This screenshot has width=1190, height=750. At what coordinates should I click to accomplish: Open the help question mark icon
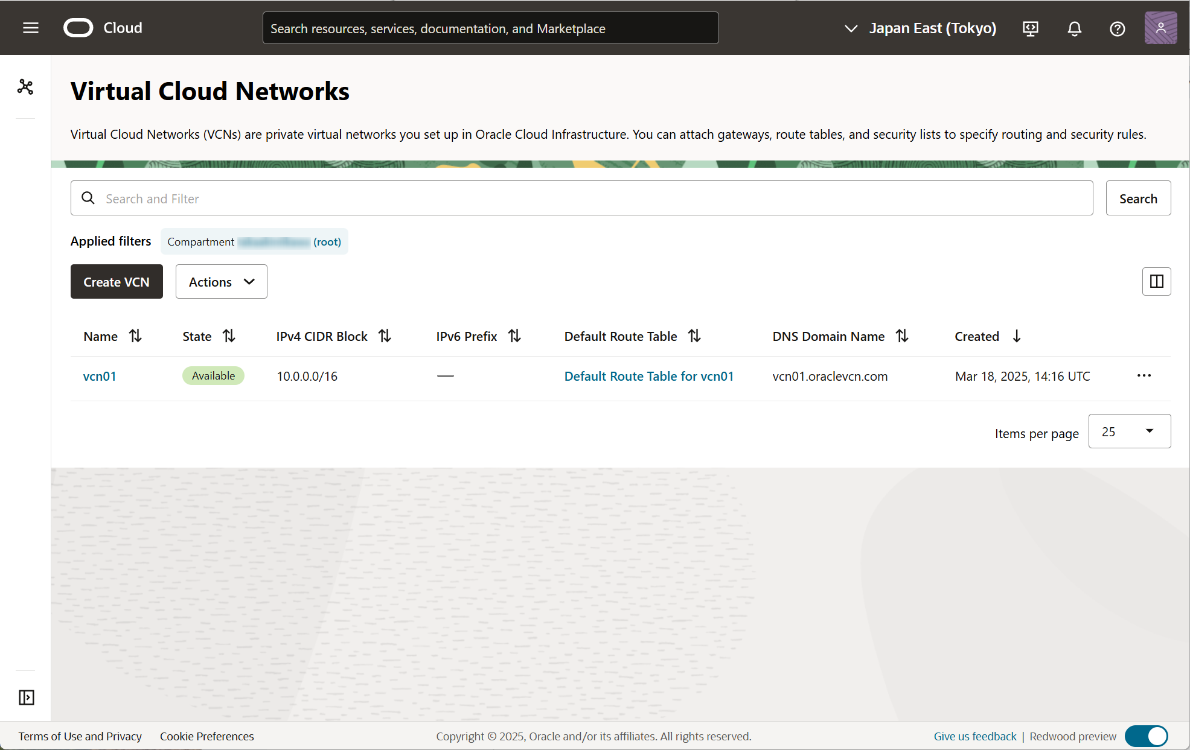click(x=1118, y=28)
